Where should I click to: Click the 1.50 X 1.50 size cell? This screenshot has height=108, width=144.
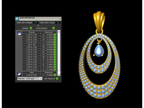pyautogui.click(x=31, y=37)
